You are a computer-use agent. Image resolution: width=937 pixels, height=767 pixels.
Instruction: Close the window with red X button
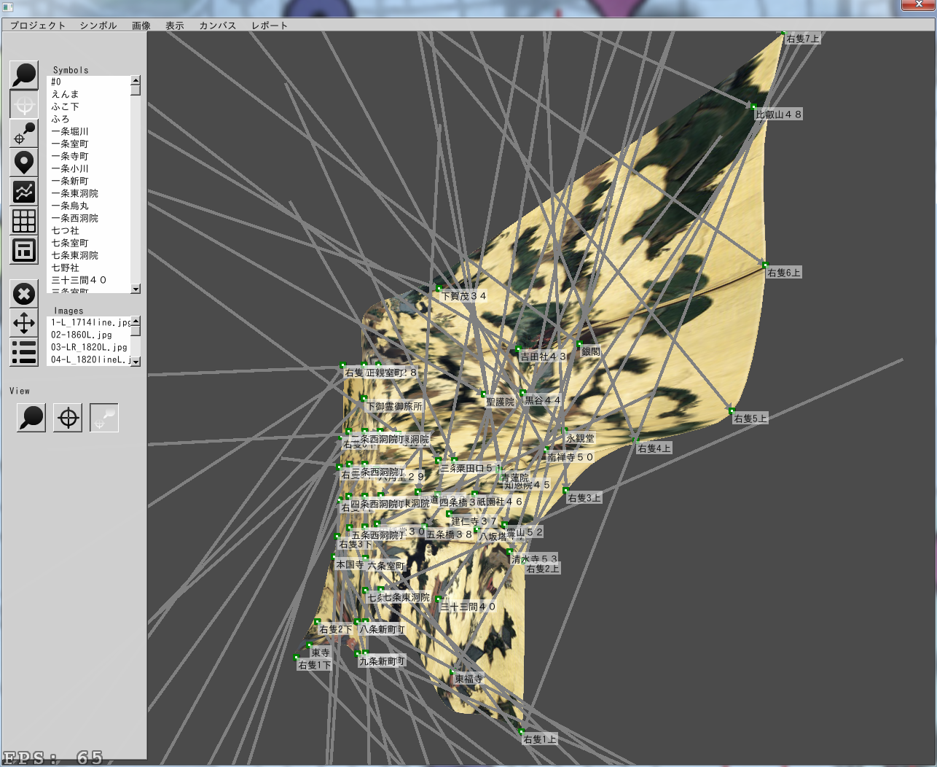point(917,4)
